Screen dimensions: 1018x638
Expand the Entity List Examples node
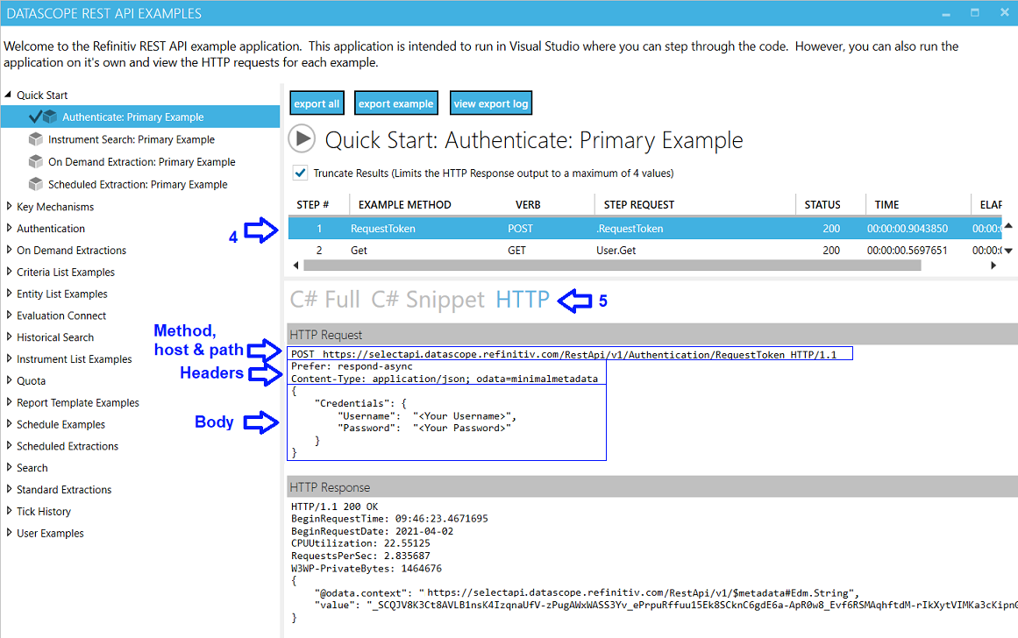tap(9, 294)
